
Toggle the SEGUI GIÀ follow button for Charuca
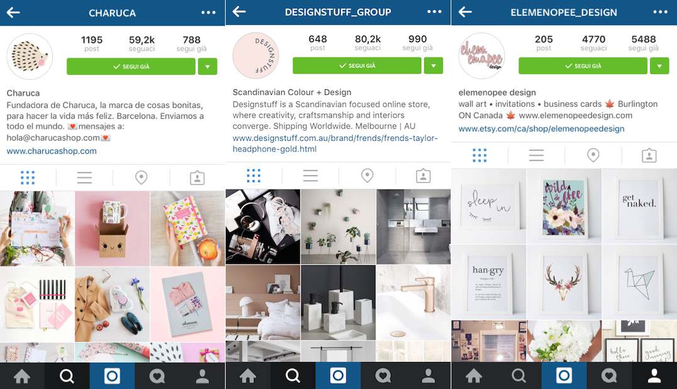(131, 67)
